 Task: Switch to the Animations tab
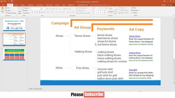tap(40, 5)
